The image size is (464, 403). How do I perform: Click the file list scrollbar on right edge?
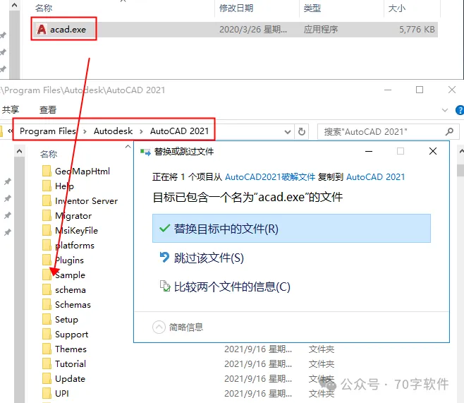click(460, 171)
